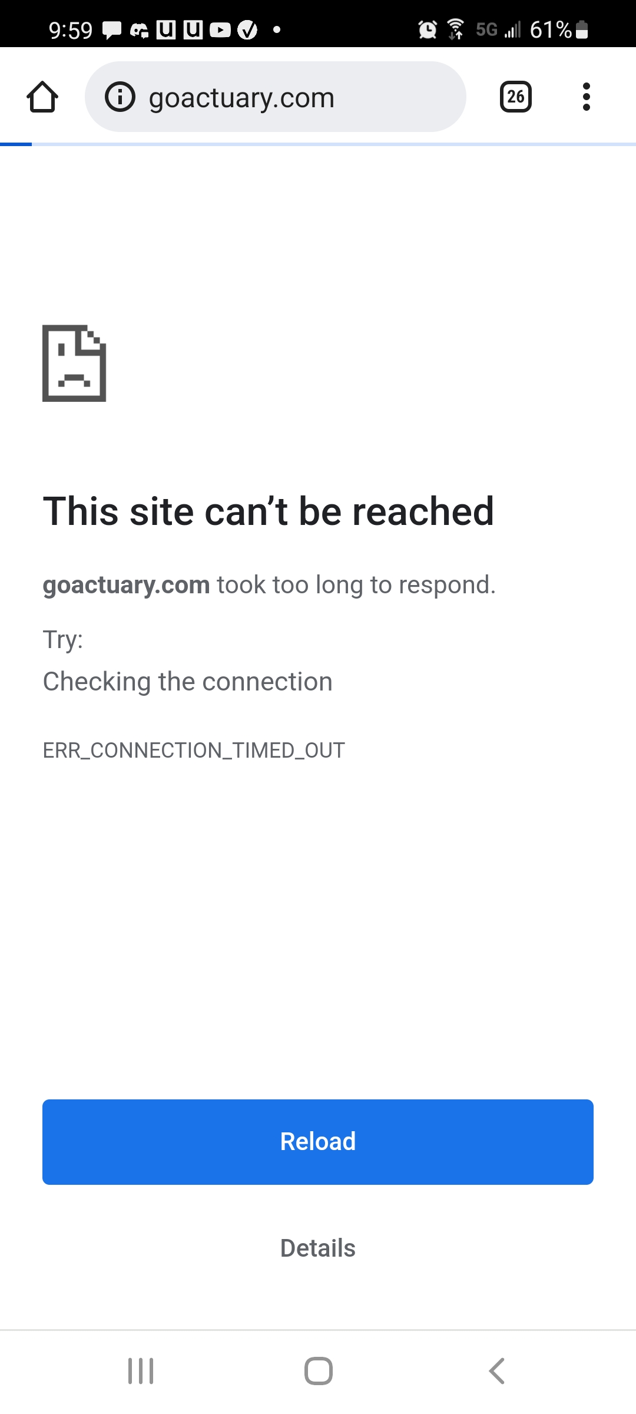Tap the blue Reload button
This screenshot has width=636, height=1414.
318,1142
